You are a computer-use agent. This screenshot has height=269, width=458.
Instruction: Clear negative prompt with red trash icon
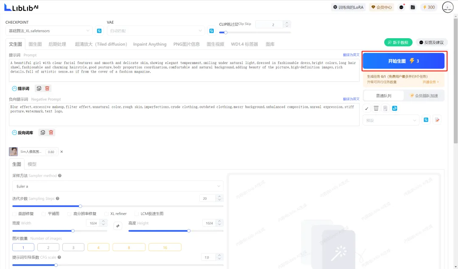tap(51, 132)
